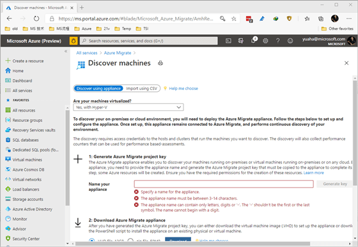Viewport: 358px width, 247px height.
Task: Switch to Import using CSV
Action: pos(141,89)
